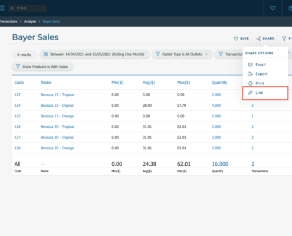Open Berocca 30 - Orange product

pyautogui.click(x=57, y=148)
